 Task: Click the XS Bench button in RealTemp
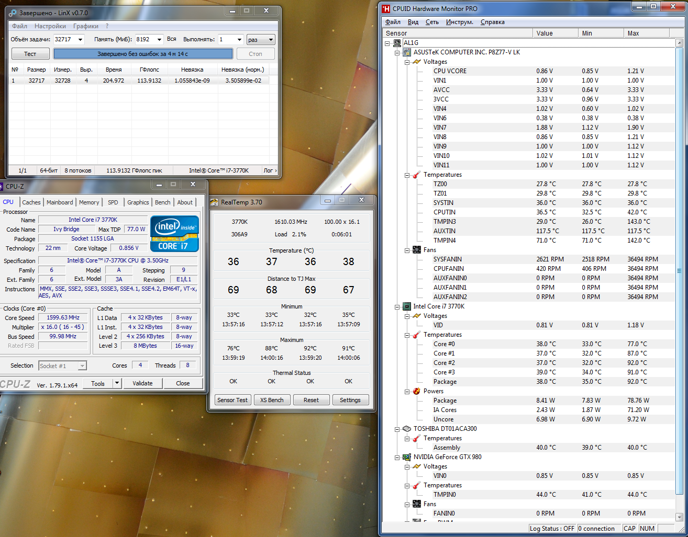click(x=272, y=400)
